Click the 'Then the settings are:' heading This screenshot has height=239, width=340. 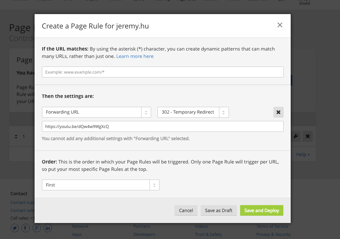68,96
